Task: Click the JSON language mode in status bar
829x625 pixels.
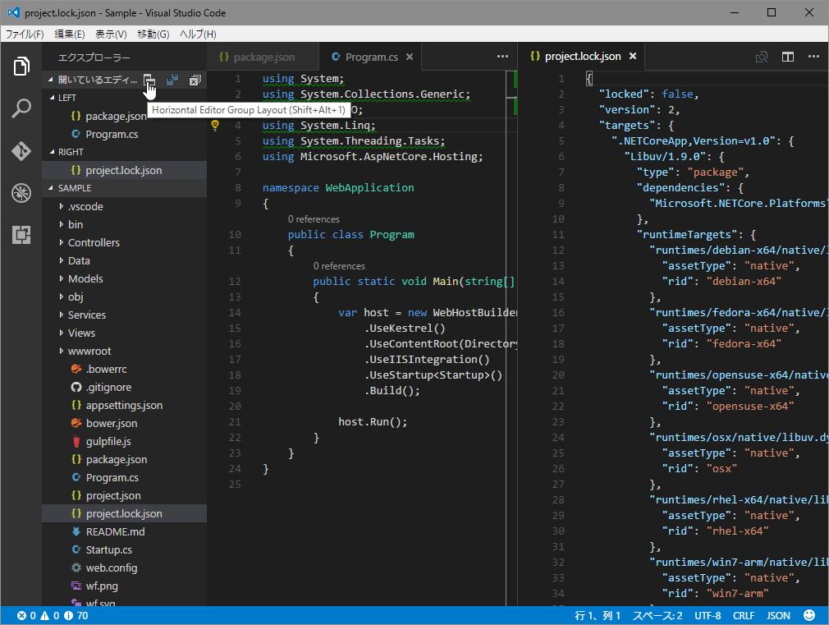Action: [778, 615]
